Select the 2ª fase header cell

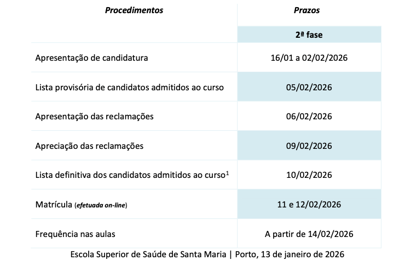click(x=309, y=34)
